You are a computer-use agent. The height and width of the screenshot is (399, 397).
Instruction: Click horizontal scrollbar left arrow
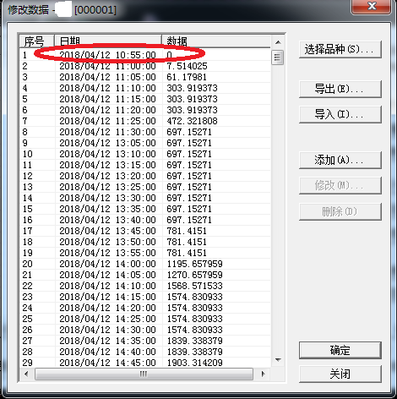26,374
